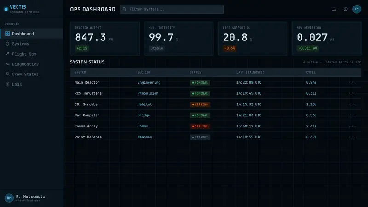
Task: Click the WARNING status badge
Action: [200, 104]
